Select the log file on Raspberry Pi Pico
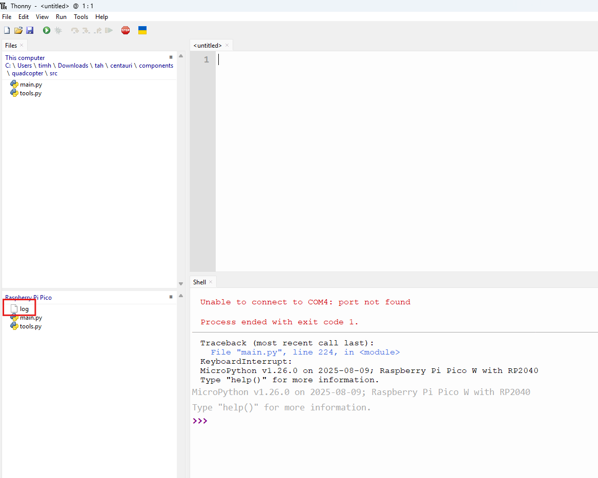The height and width of the screenshot is (478, 598). coord(19,309)
